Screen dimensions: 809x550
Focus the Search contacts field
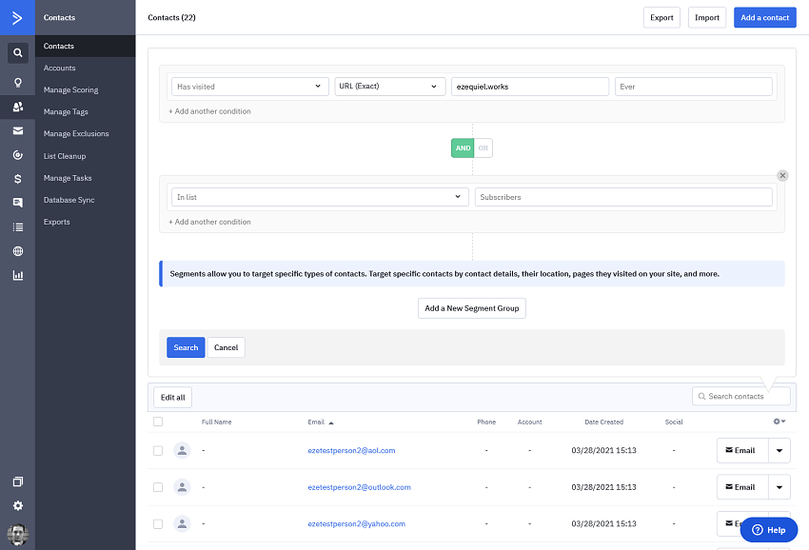tap(740, 396)
